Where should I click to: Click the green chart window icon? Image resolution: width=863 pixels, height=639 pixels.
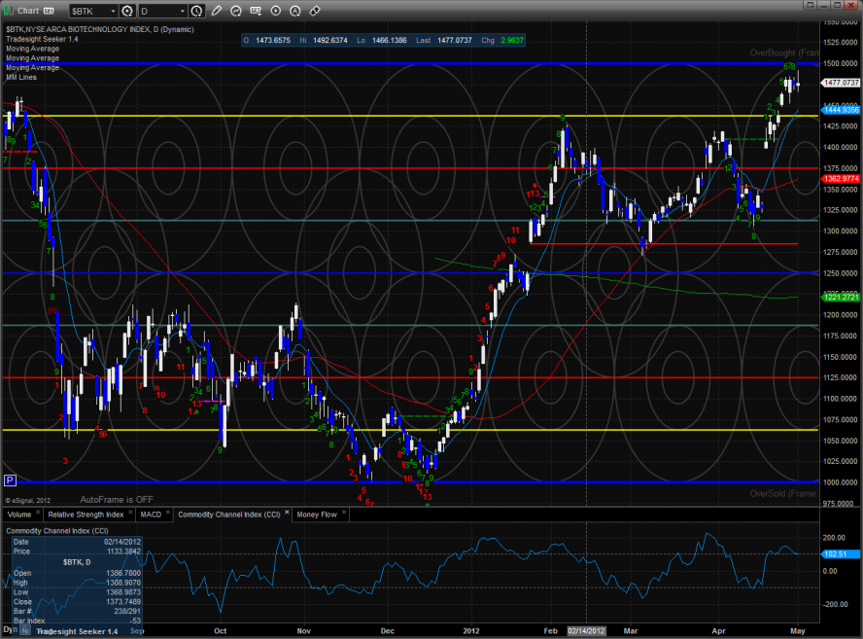click(9, 11)
